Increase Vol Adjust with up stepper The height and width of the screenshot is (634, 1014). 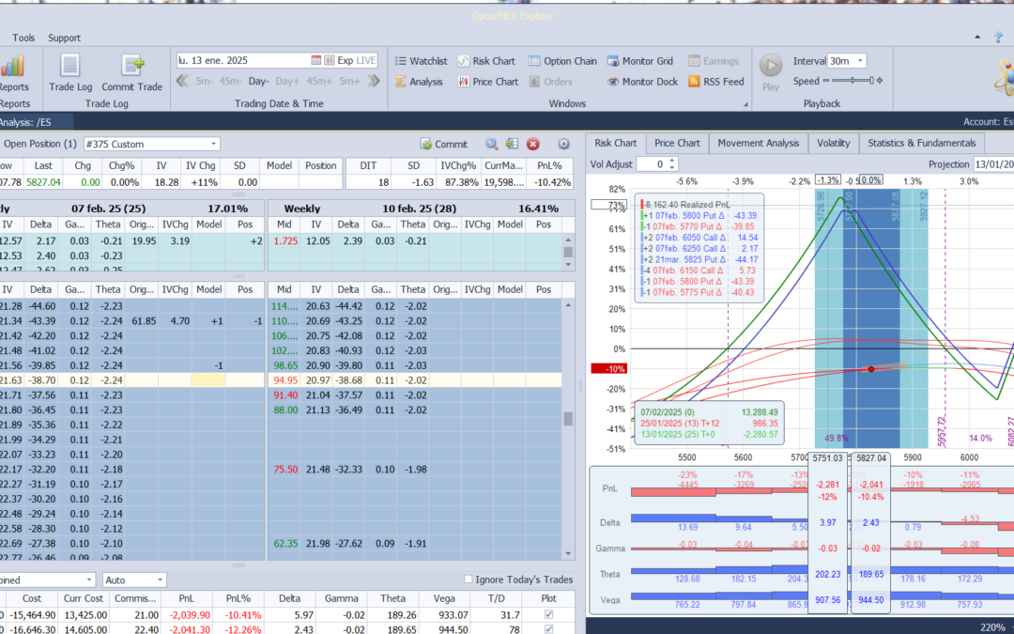click(x=672, y=161)
